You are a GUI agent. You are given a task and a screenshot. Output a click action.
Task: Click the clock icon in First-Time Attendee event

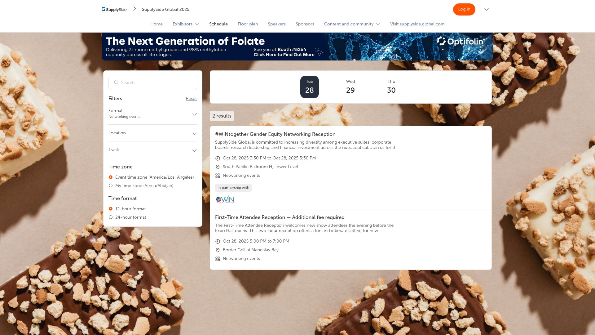click(x=218, y=241)
